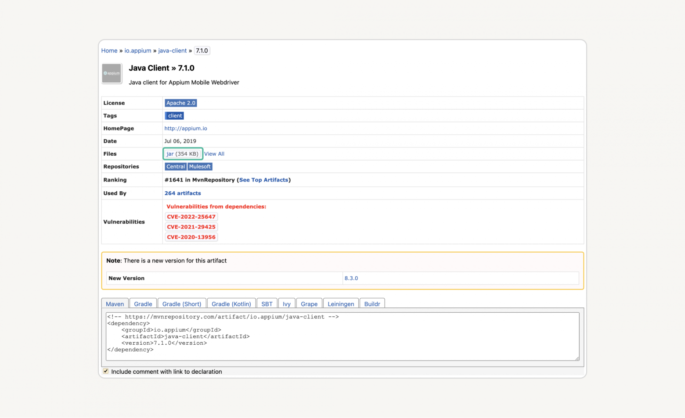This screenshot has width=685, height=418.
Task: Switch to the Leiningen tab
Action: tap(341, 304)
